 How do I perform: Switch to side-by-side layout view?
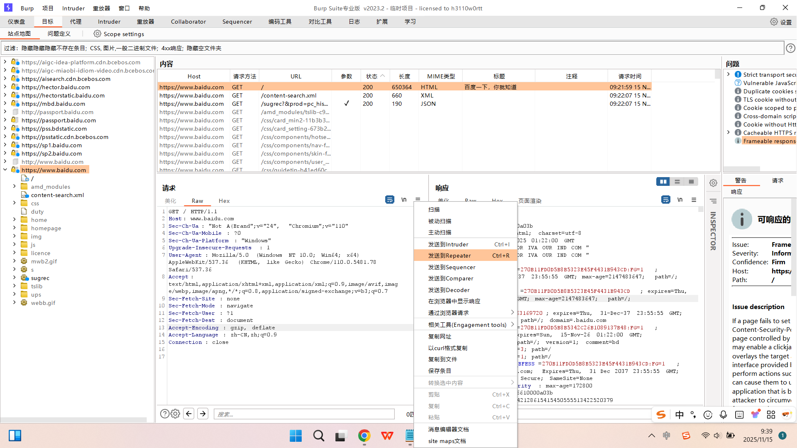(x=663, y=182)
